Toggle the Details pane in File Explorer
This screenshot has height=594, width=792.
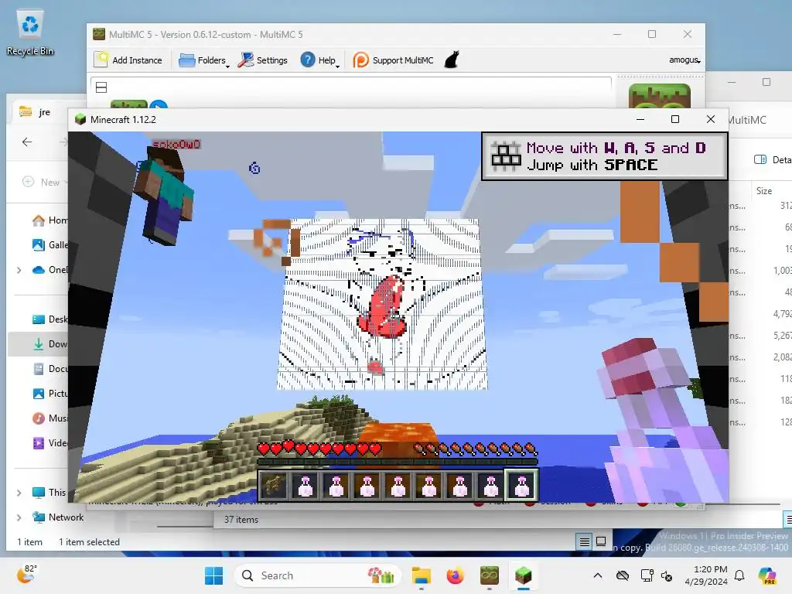click(x=773, y=159)
